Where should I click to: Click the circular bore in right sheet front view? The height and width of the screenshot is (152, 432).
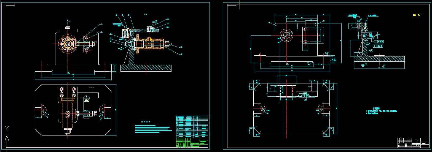click(x=287, y=36)
